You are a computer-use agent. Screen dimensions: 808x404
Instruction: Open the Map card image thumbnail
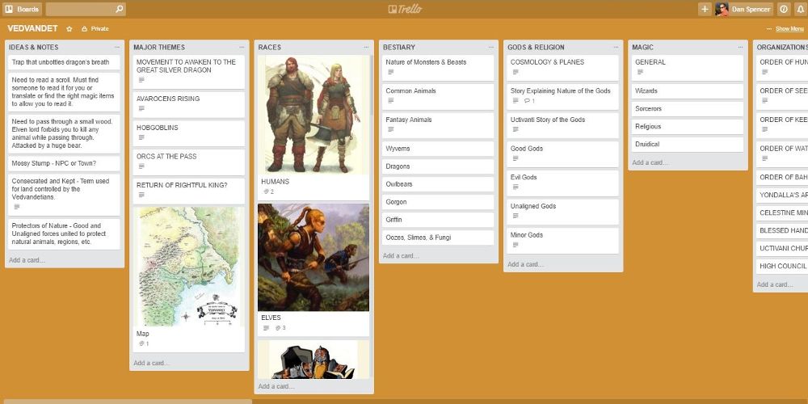coord(189,267)
